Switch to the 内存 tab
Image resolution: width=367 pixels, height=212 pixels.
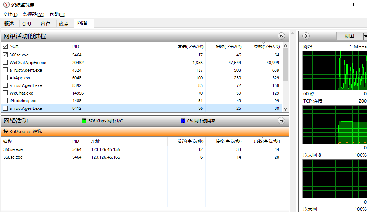[45, 24]
